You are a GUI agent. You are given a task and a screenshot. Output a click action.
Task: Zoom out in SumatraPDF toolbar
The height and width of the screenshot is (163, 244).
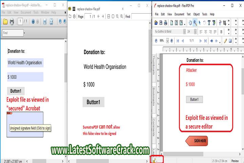pyautogui.click(x=117, y=16)
